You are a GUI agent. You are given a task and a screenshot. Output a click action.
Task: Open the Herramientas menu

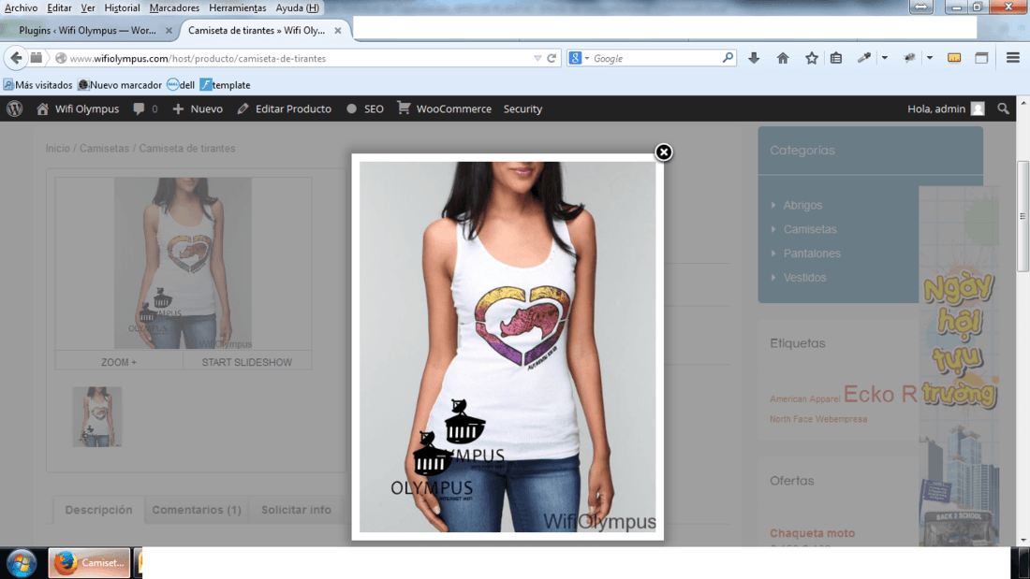pos(237,7)
